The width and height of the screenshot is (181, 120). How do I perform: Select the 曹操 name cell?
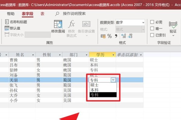click(22, 60)
